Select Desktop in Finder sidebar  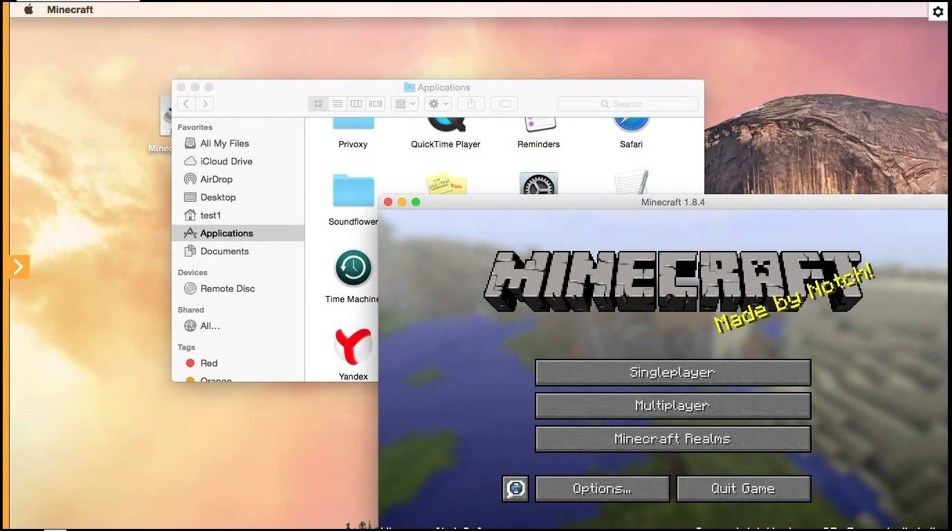(x=238, y=197)
